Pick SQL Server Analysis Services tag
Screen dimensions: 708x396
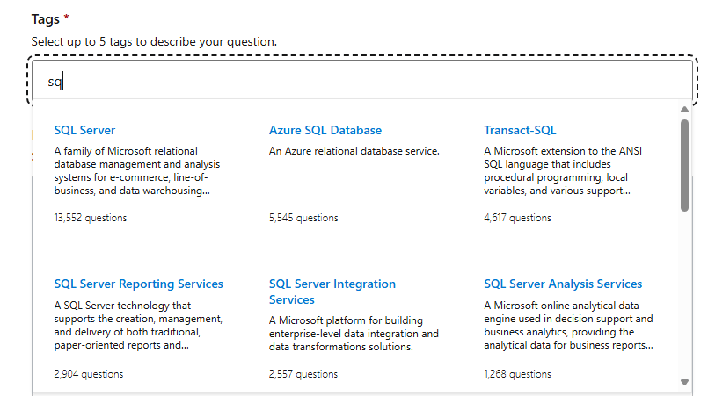tap(563, 284)
